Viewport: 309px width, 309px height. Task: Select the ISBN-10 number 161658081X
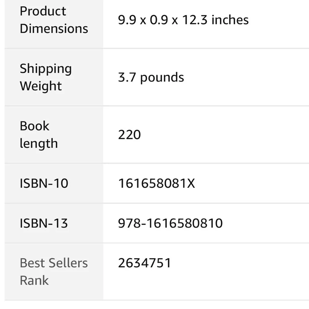coord(156,183)
